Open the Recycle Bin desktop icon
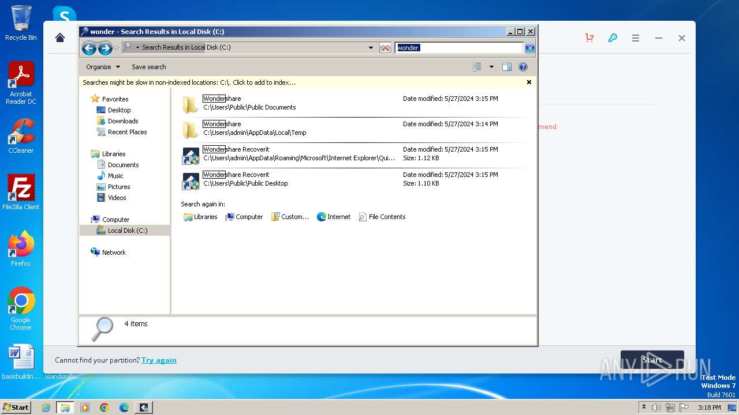 pyautogui.click(x=21, y=23)
